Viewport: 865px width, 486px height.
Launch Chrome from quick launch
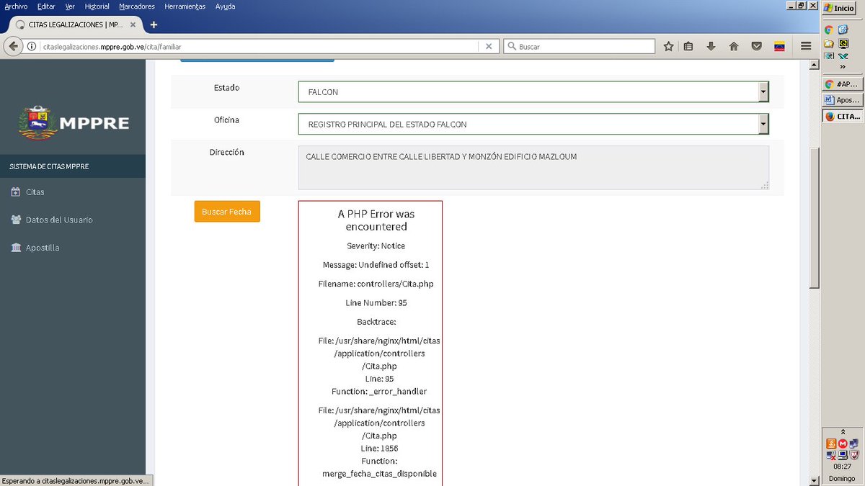tap(829, 30)
